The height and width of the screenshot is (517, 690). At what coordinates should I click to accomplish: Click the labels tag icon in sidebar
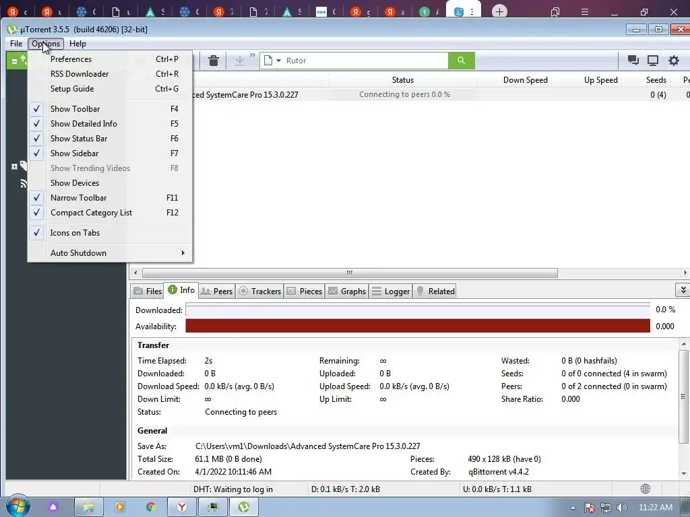tap(24, 166)
